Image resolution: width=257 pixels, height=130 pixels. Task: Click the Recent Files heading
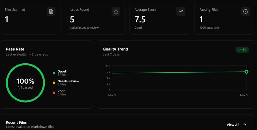16,122
